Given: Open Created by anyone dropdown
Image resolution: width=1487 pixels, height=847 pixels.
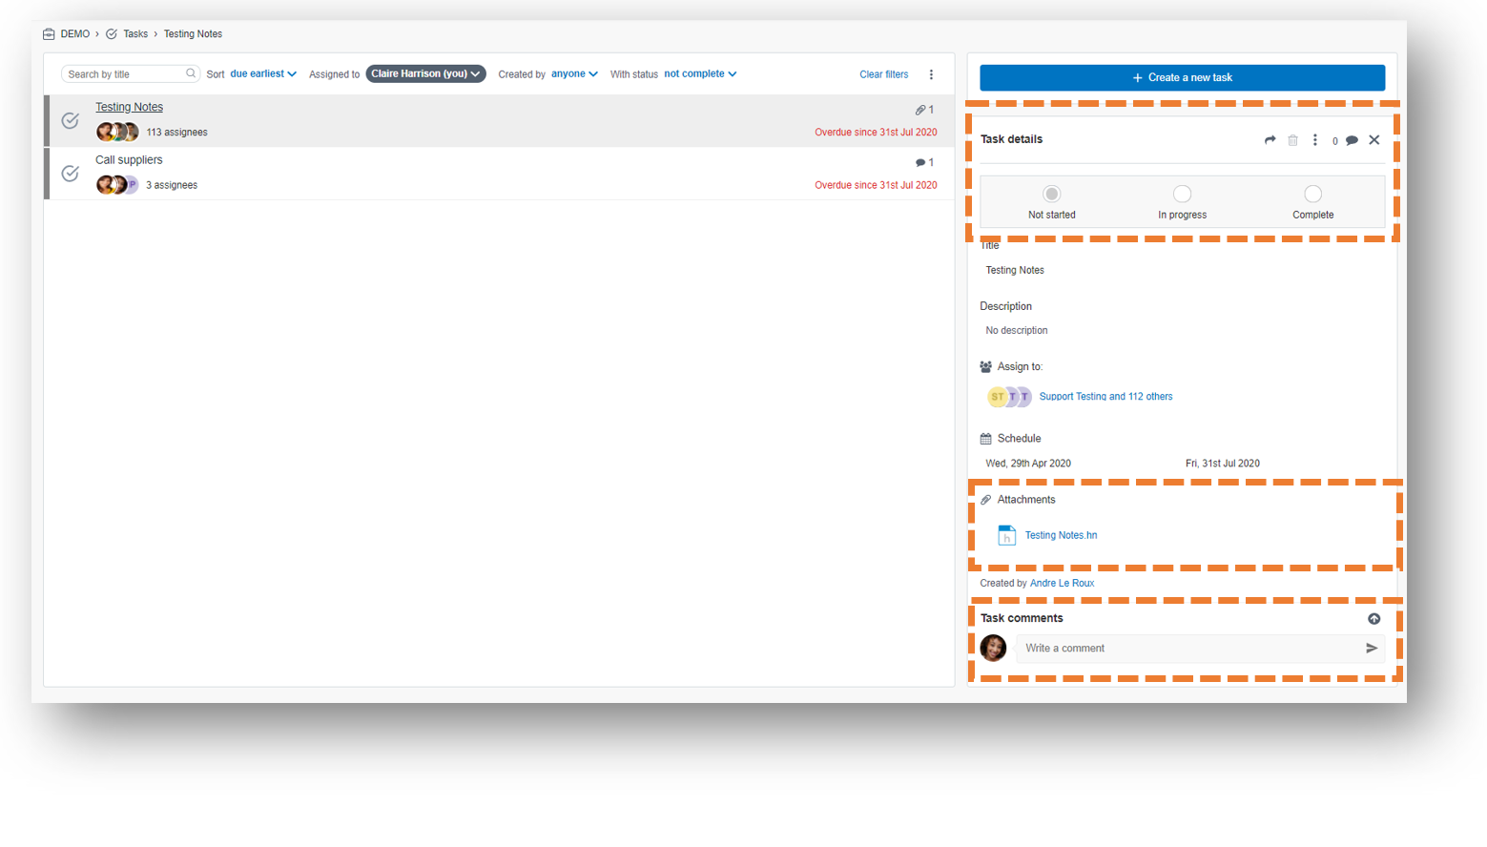Looking at the screenshot, I should (574, 73).
